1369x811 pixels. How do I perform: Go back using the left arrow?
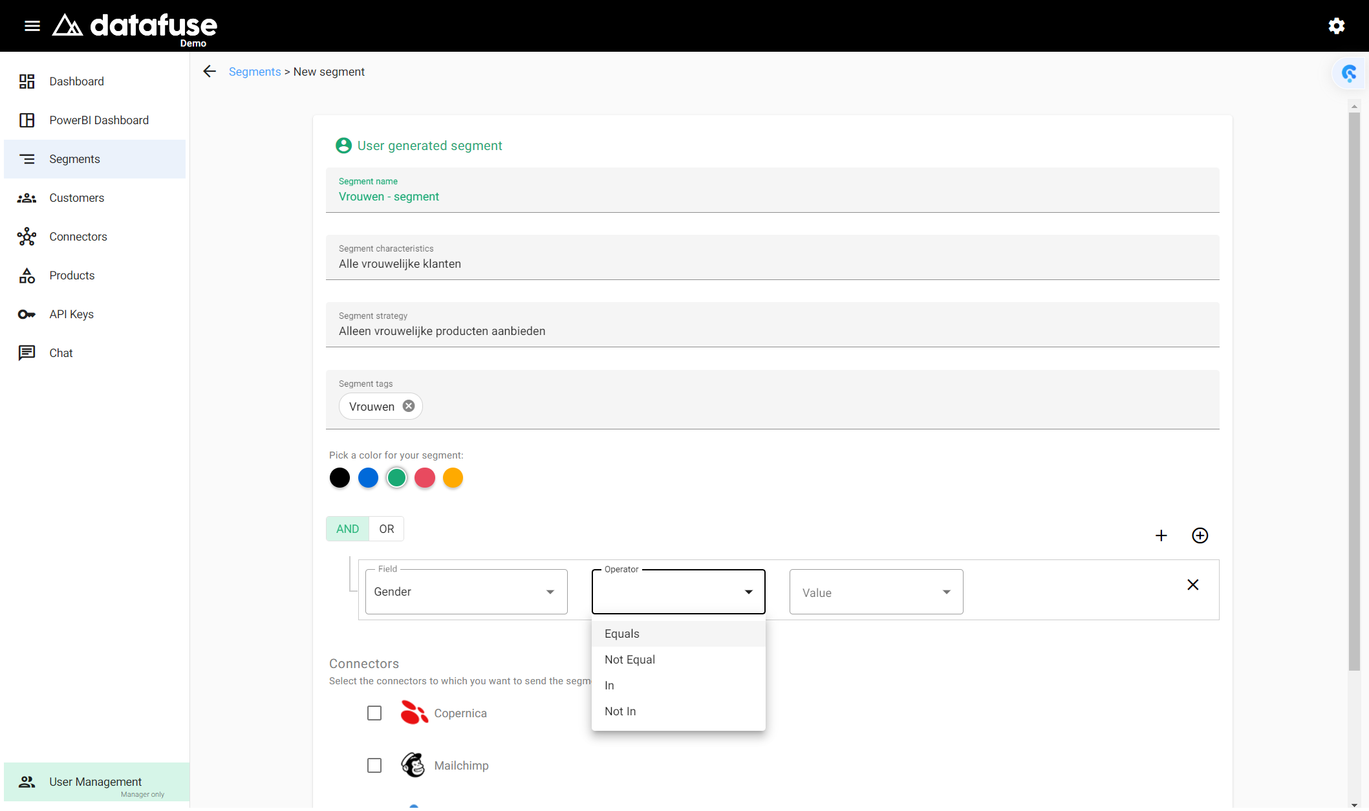pyautogui.click(x=210, y=71)
